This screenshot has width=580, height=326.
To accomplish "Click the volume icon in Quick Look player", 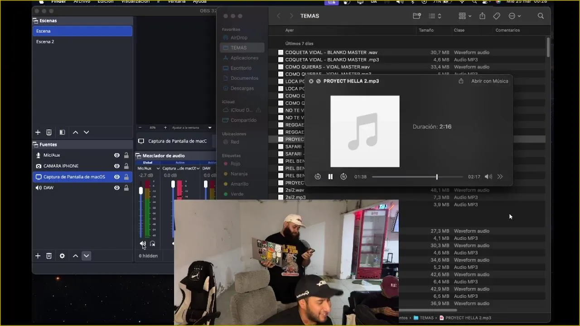I will coord(488,177).
